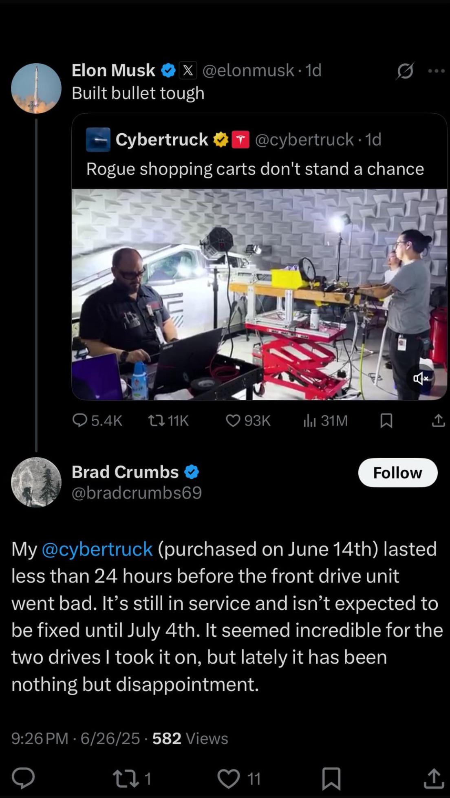Viewport: 450px width, 798px height.
Task: Open the three-dot more options menu
Action: click(437, 71)
